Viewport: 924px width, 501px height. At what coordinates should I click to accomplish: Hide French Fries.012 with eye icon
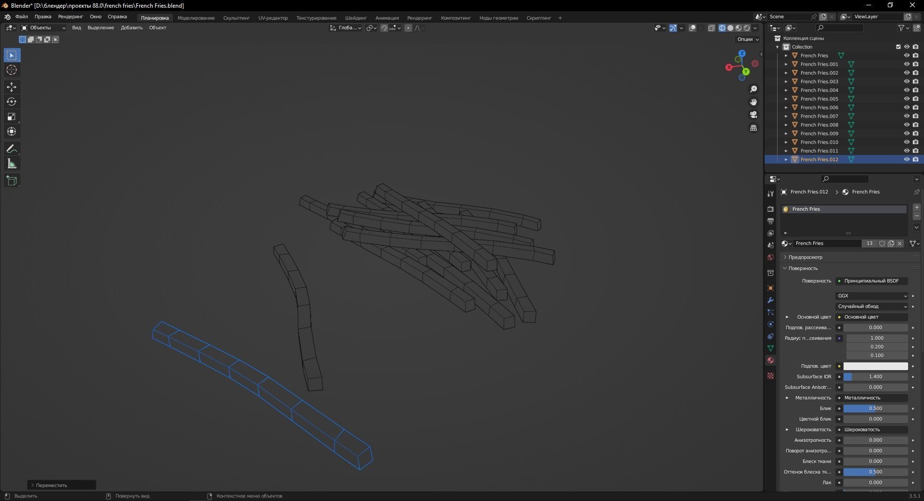coord(906,159)
